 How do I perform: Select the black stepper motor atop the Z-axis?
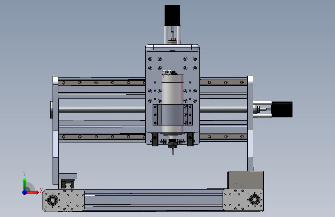(172, 15)
